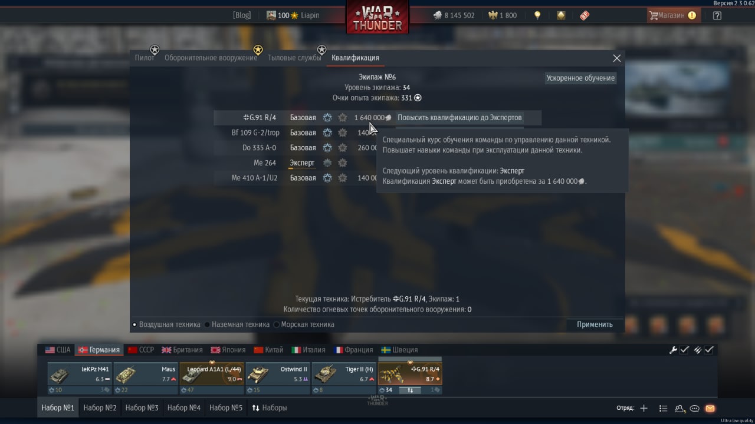The height and width of the screenshot is (424, 755).
Task: Click the Применить button
Action: 595,324
